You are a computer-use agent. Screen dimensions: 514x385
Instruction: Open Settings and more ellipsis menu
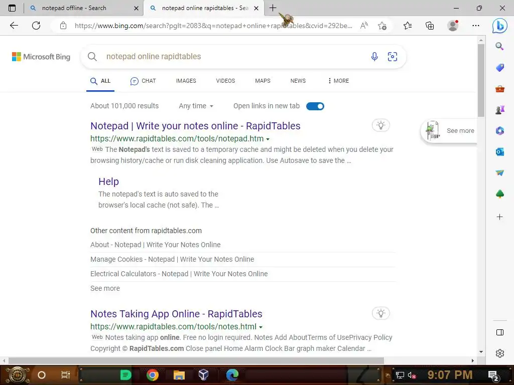476,26
